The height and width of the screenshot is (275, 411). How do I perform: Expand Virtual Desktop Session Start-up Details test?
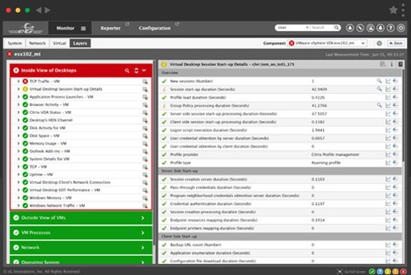point(18,89)
